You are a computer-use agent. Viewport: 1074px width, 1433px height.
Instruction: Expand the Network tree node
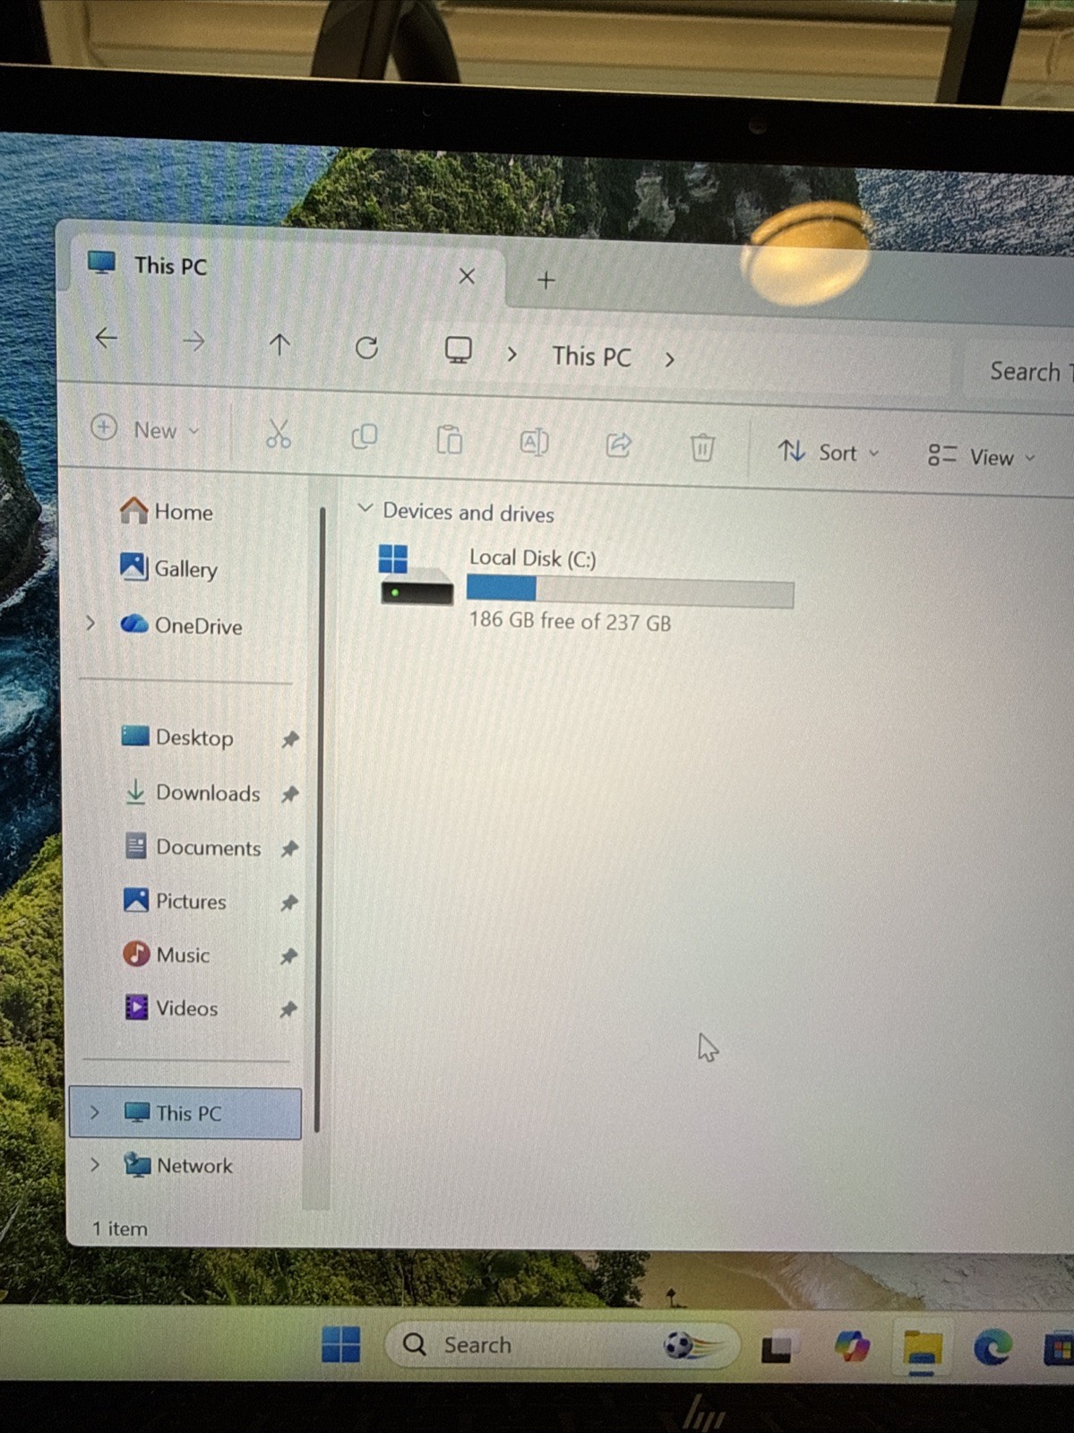point(95,1164)
